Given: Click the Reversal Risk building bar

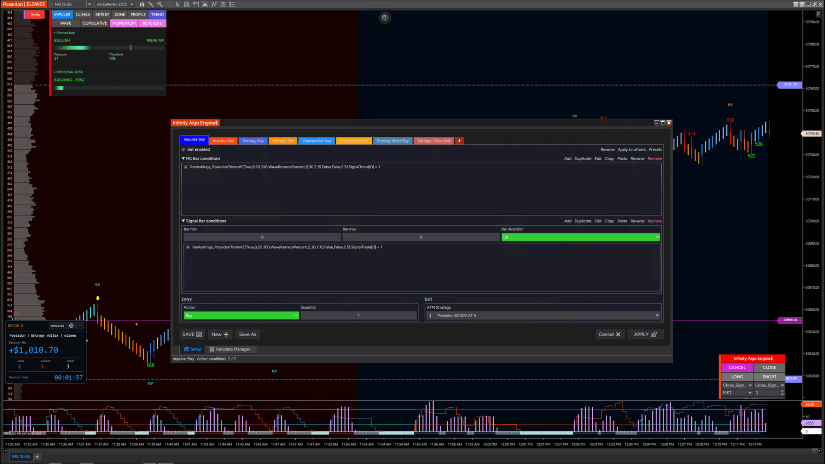Looking at the screenshot, I should [x=109, y=88].
